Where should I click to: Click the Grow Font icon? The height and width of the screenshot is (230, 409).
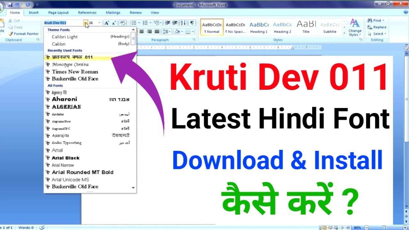107,23
